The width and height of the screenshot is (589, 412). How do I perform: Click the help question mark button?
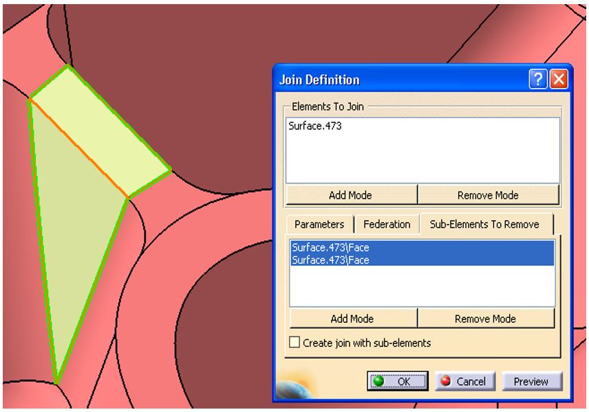(539, 80)
